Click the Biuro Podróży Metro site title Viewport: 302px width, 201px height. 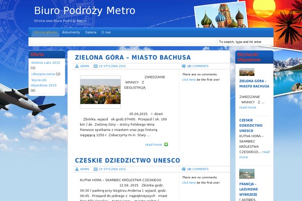[x=85, y=11]
